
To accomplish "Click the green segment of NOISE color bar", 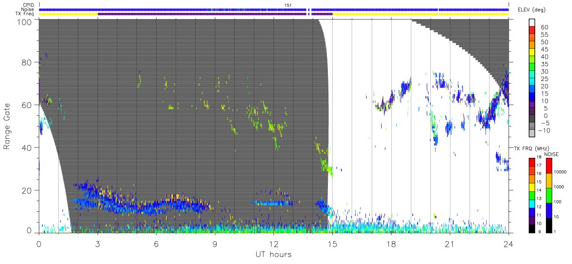I will pyautogui.click(x=550, y=195).
